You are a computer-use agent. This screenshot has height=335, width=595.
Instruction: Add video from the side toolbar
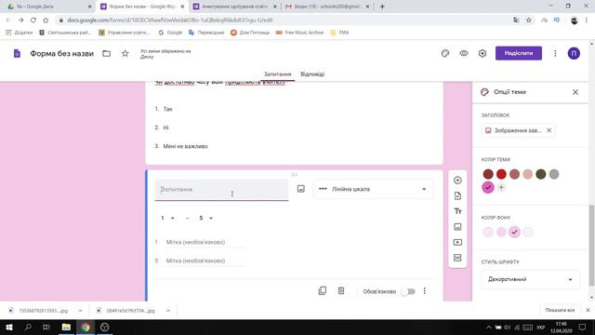[x=457, y=242]
